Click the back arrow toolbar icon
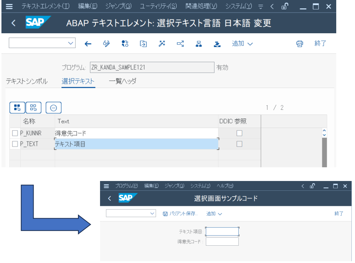The width and height of the screenshot is (355, 263). [88, 44]
